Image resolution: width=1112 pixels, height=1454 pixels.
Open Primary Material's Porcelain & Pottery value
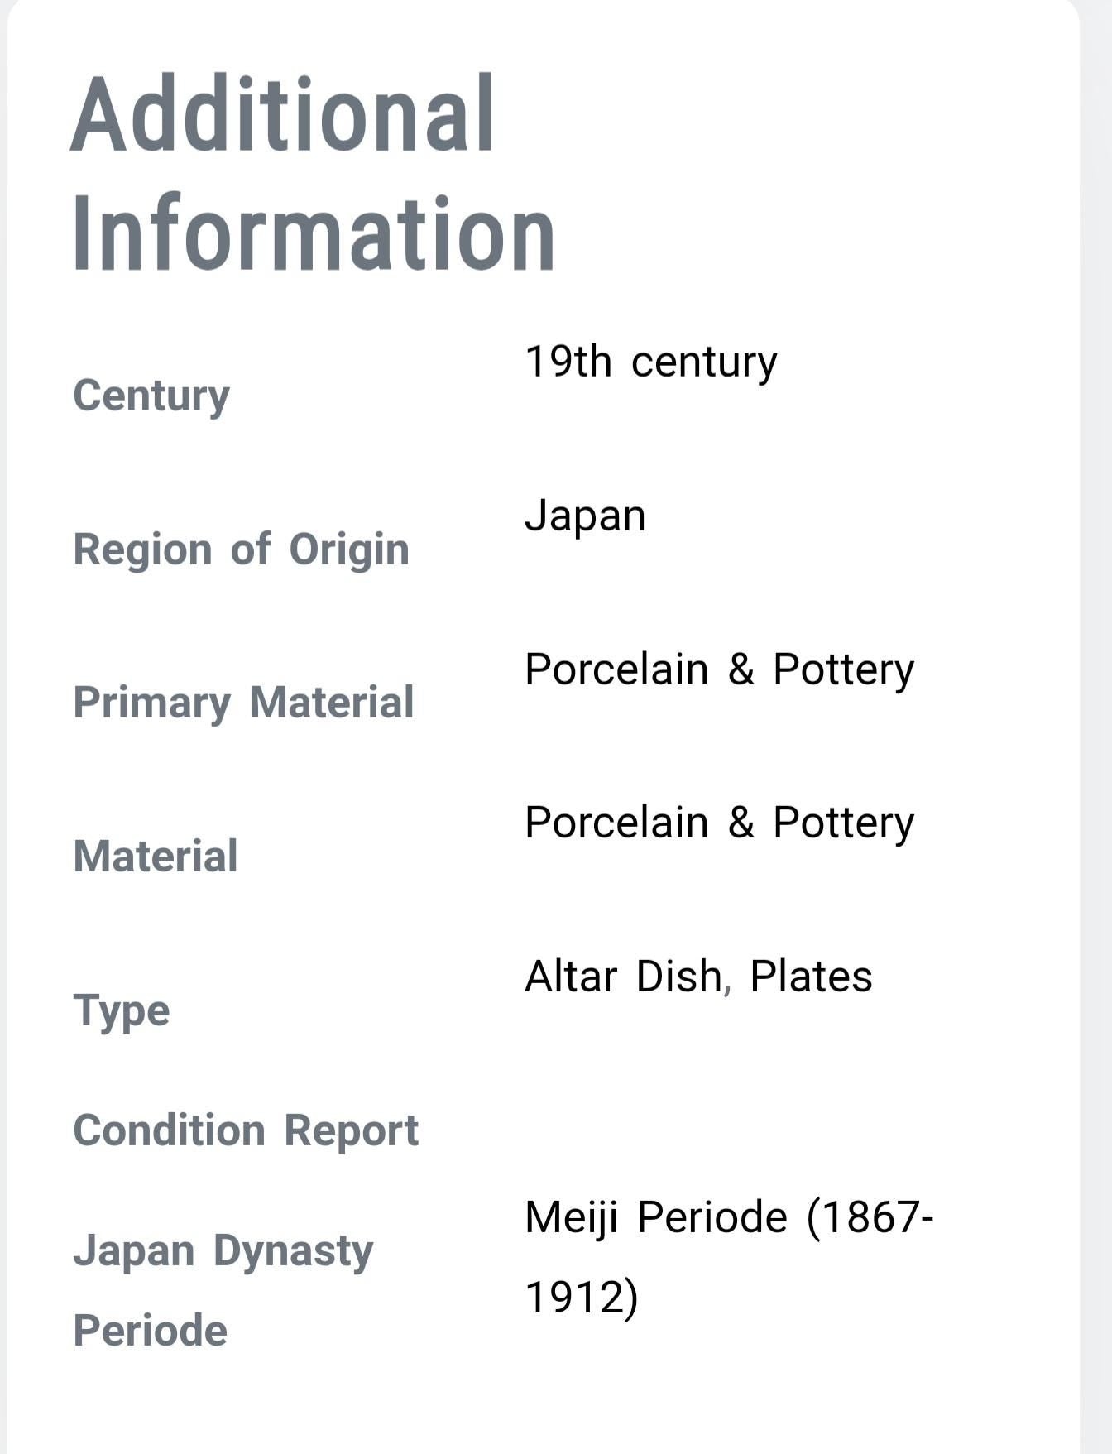[720, 669]
